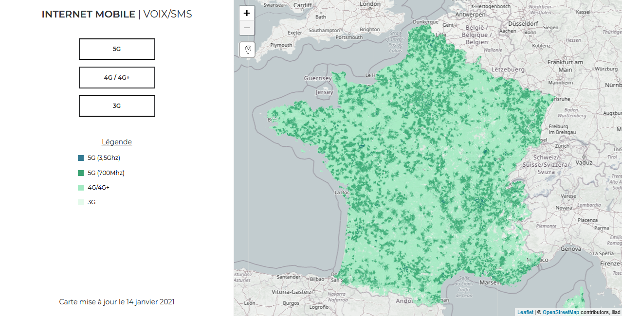The width and height of the screenshot is (622, 316).
Task: Toggle the 4G / 4G+ coverage layer
Action: point(117,77)
